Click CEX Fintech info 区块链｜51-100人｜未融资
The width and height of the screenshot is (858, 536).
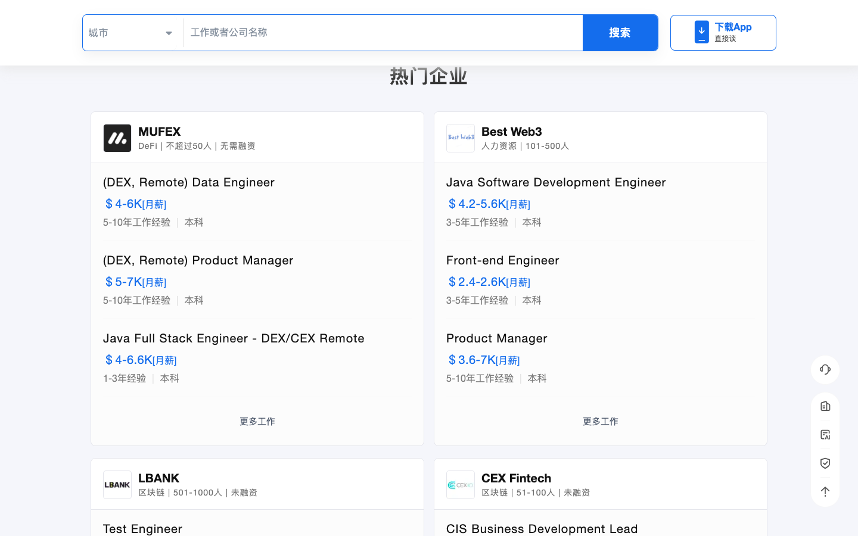pyautogui.click(x=536, y=493)
